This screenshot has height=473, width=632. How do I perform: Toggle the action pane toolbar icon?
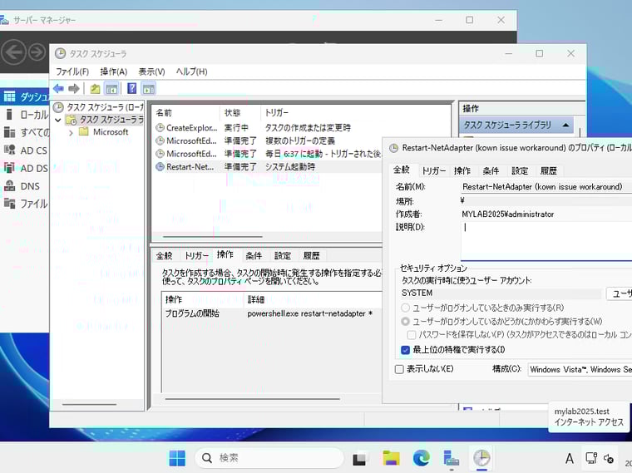click(149, 89)
